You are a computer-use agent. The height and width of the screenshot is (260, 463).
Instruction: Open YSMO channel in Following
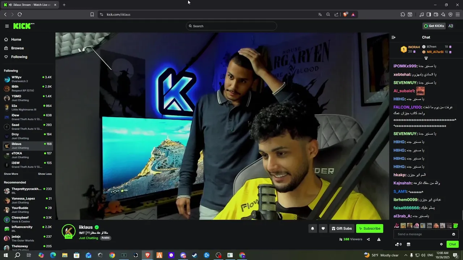point(28,98)
